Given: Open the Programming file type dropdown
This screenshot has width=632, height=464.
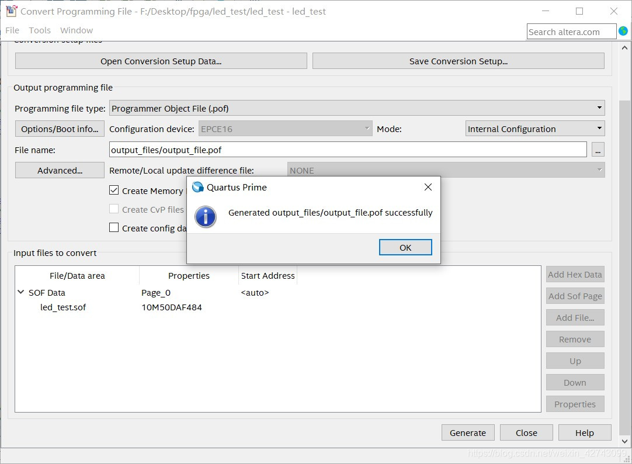Looking at the screenshot, I should [x=357, y=109].
